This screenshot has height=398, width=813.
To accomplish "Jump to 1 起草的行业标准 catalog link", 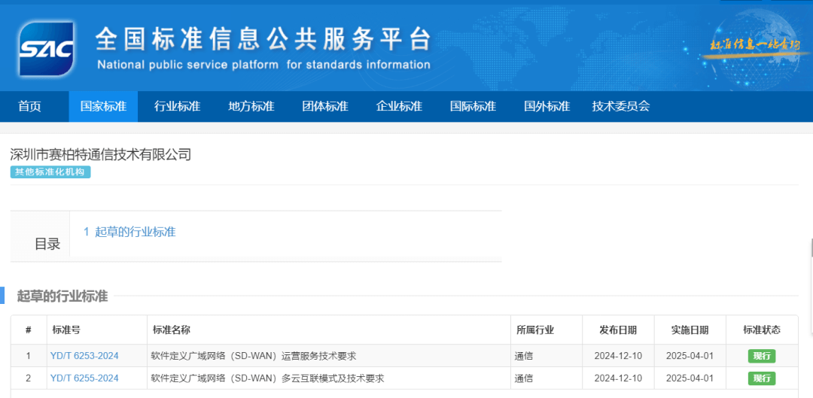I will (x=129, y=232).
